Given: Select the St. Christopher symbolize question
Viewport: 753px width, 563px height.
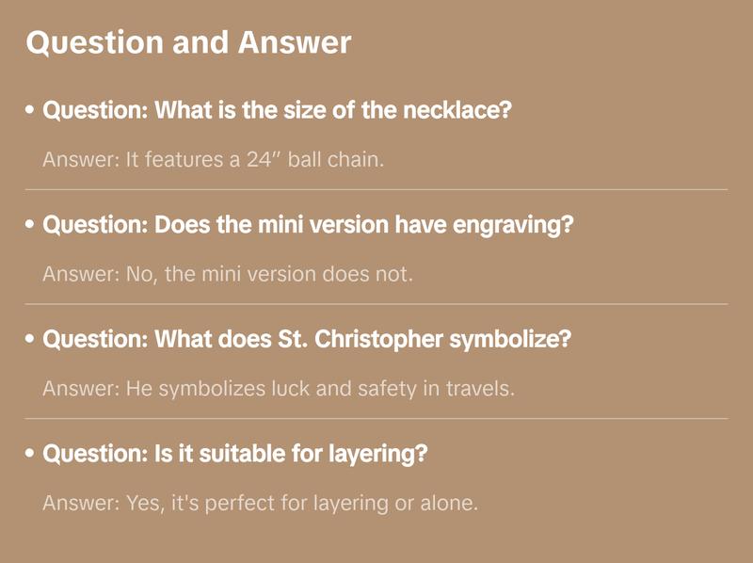Looking at the screenshot, I should [x=307, y=340].
